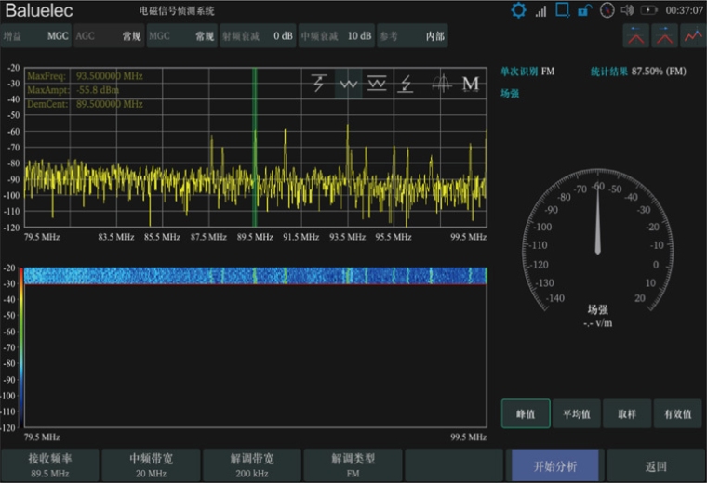Click the antenna pattern icon
The image size is (707, 483).
pyautogui.click(x=441, y=84)
